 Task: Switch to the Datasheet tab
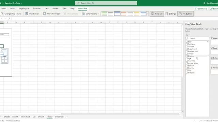pos(59,117)
